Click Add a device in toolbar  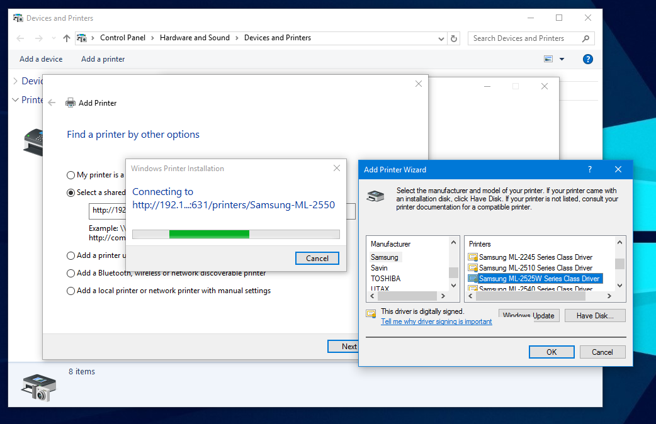41,59
